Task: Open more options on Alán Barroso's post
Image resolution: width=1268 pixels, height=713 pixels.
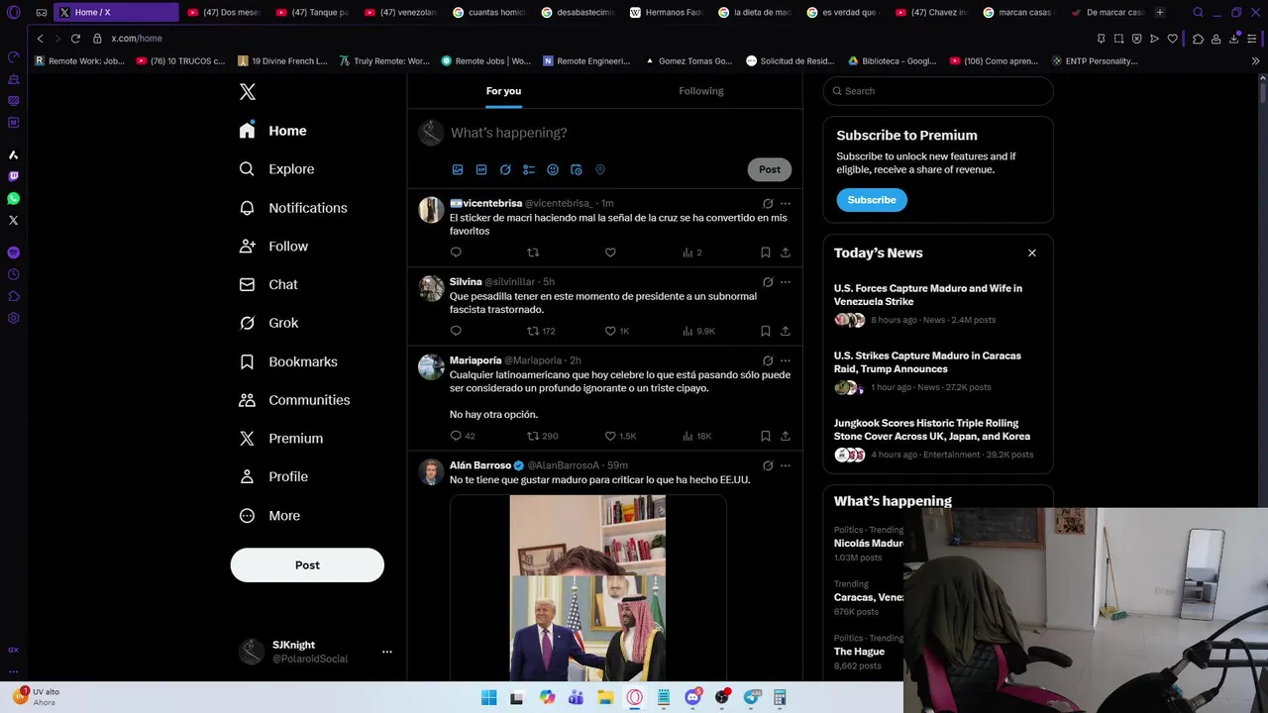Action: pyautogui.click(x=786, y=465)
